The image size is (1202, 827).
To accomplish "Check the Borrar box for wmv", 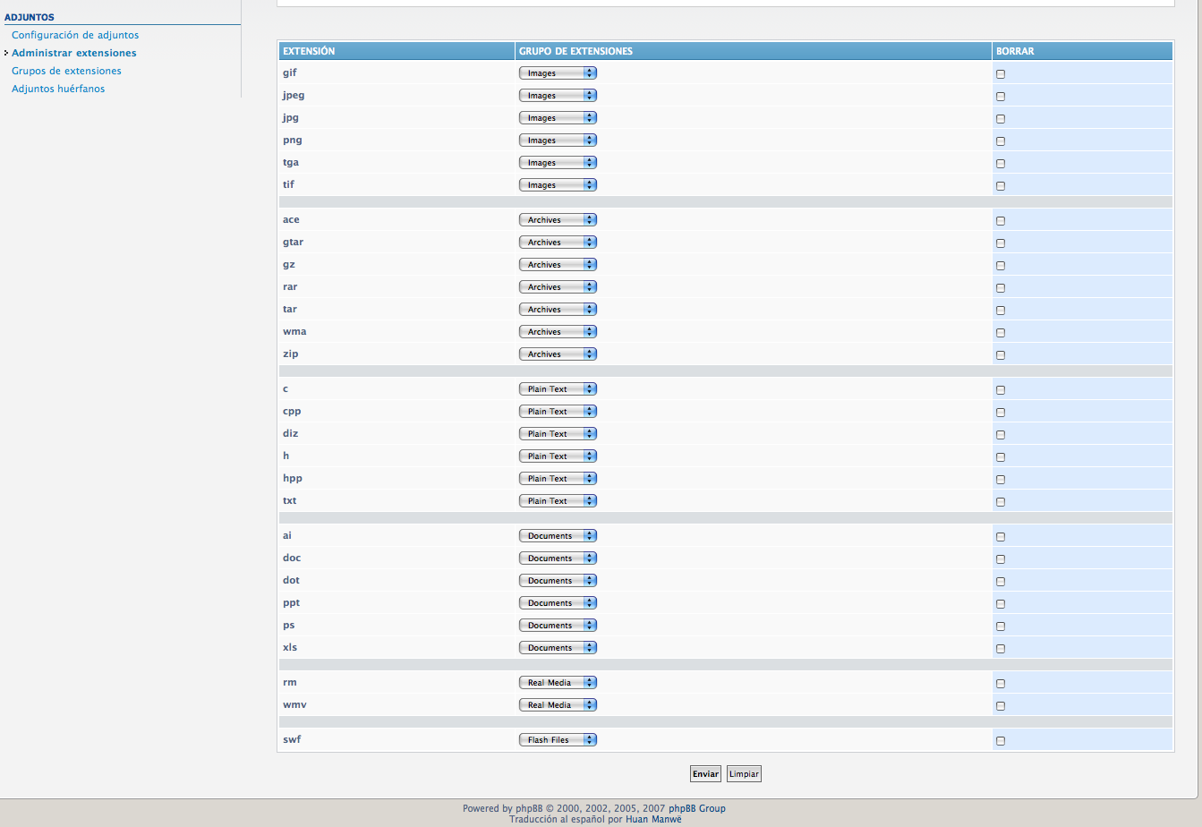I will (x=1001, y=706).
